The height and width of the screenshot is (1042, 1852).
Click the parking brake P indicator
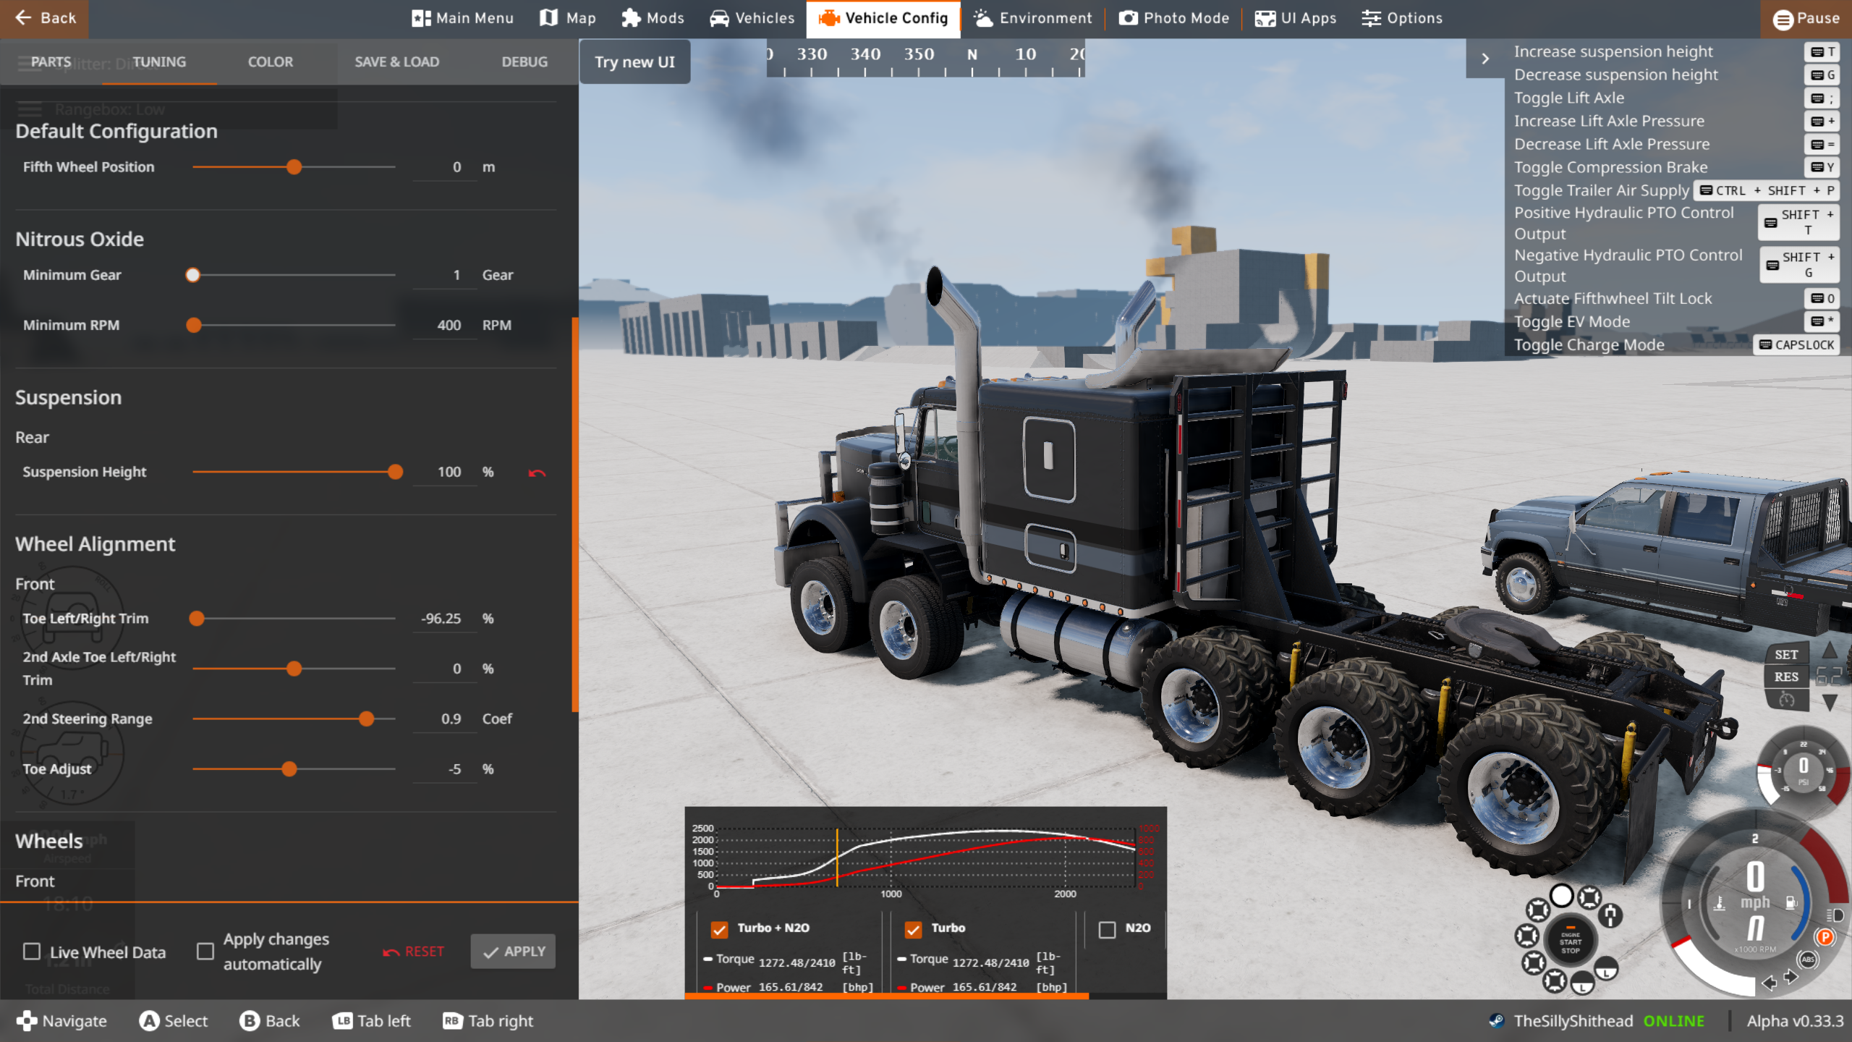tap(1825, 937)
